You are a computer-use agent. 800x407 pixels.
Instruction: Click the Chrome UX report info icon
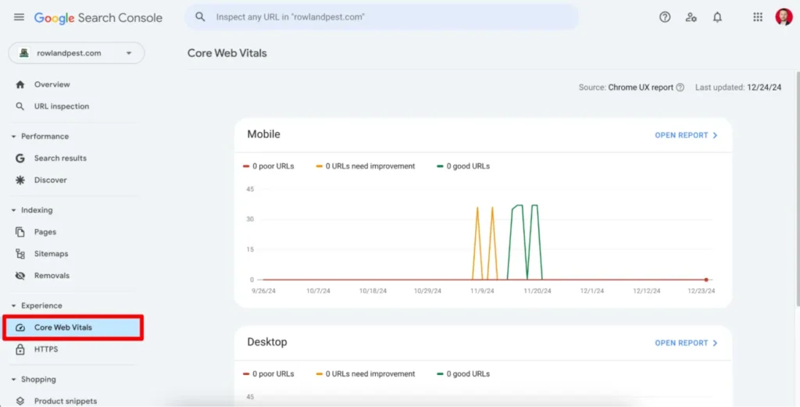680,87
